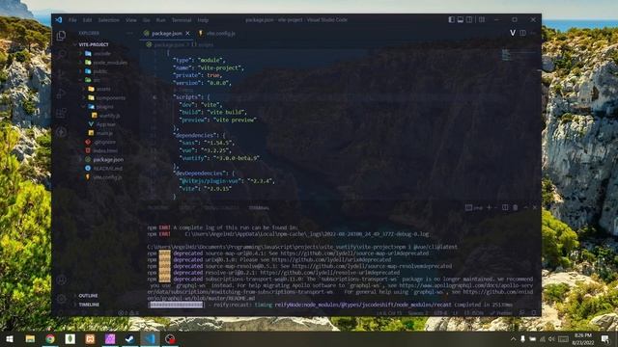Viewport: 618px width, 347px height.
Task: Open the Explorer view in activity bar
Action: tap(61, 36)
